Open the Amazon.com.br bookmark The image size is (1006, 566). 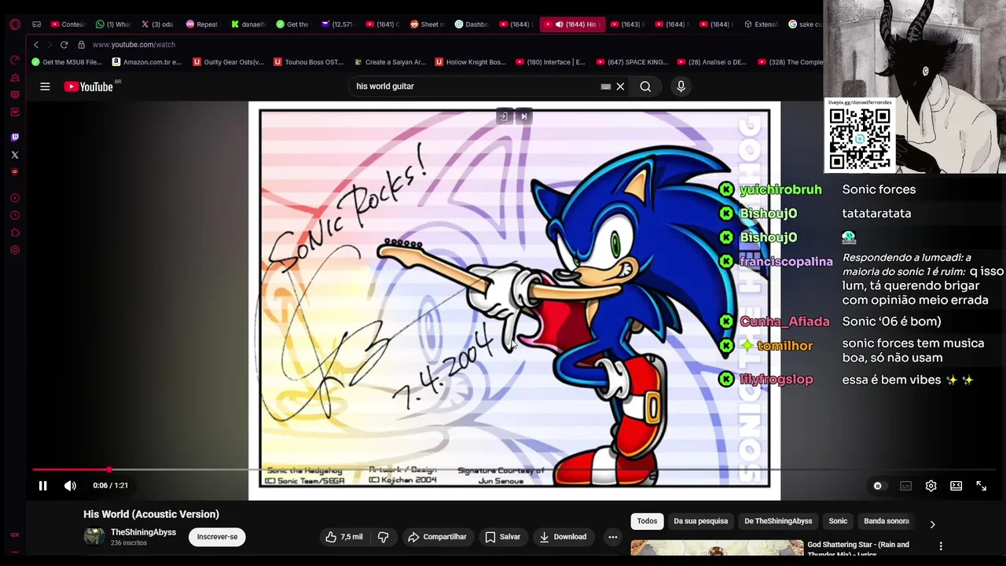pos(146,62)
